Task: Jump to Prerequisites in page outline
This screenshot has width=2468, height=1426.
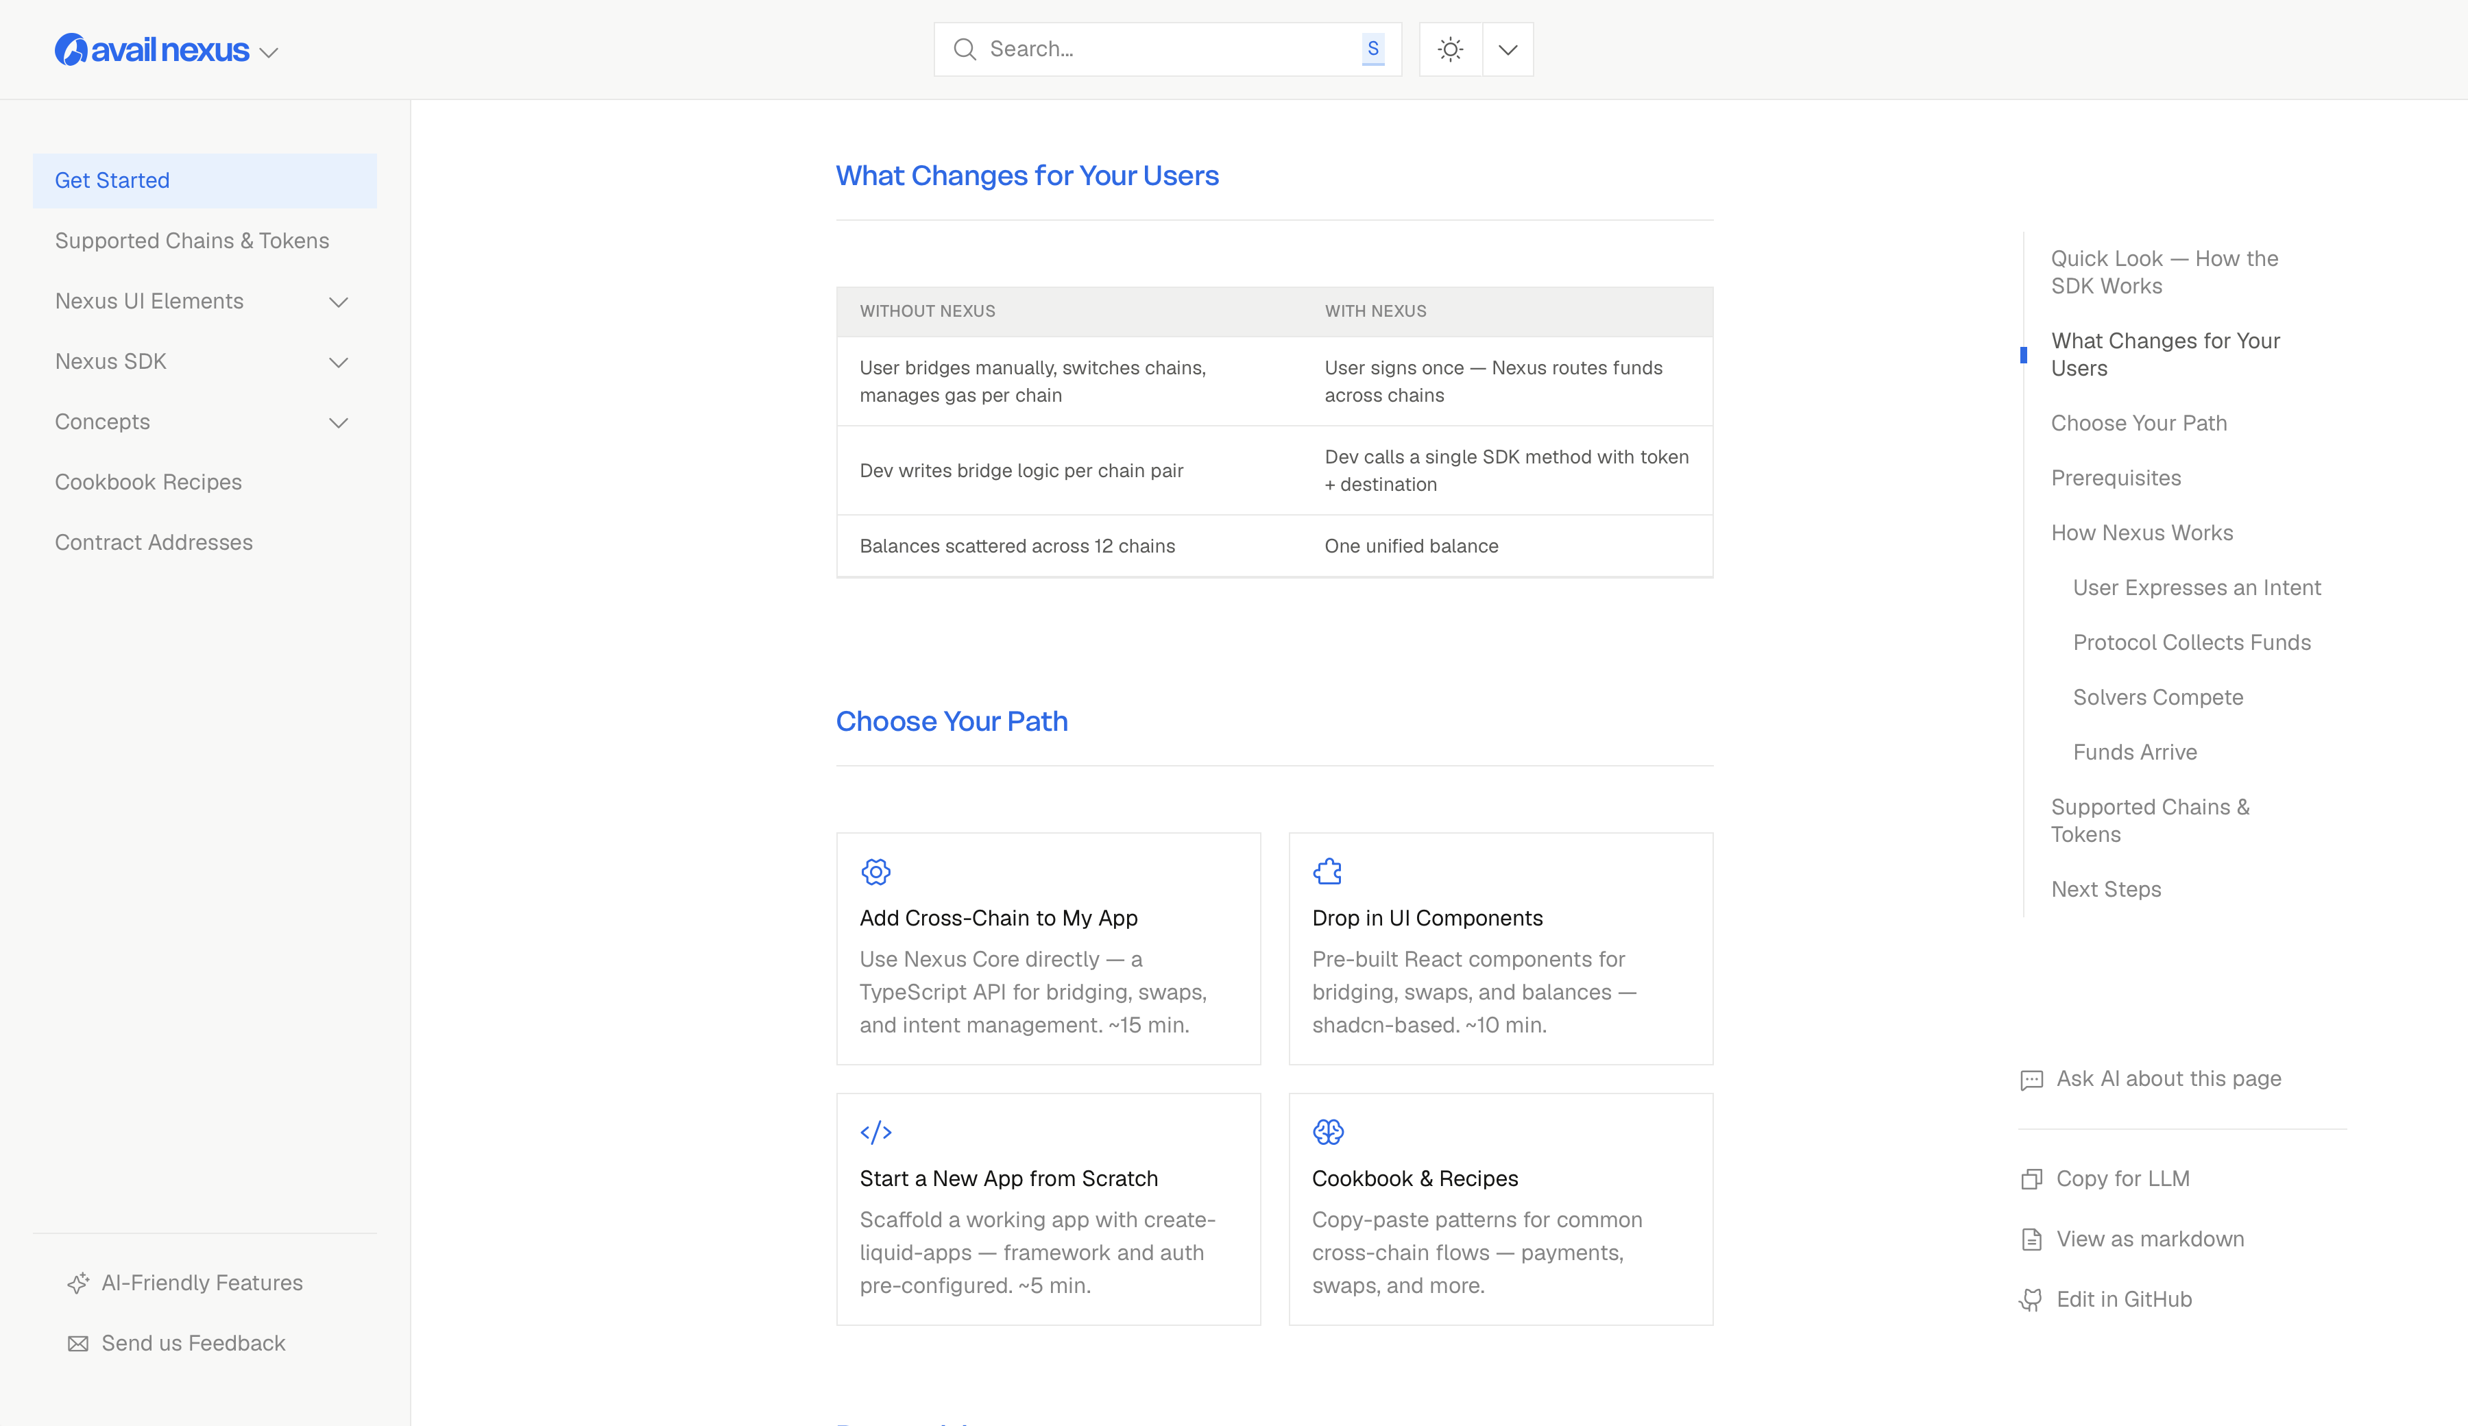Action: (2116, 478)
